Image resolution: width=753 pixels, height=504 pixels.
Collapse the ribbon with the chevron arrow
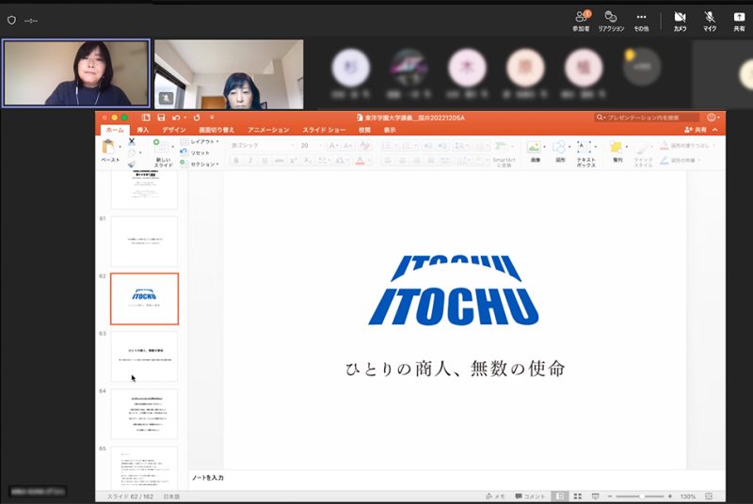(x=715, y=130)
